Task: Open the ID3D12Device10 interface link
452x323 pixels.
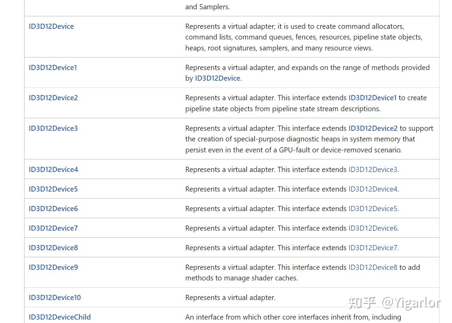Action: coord(55,298)
